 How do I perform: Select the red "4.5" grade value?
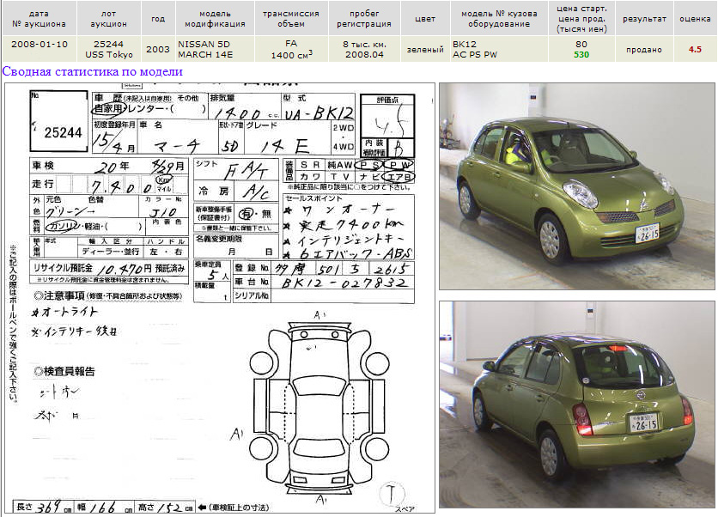(x=695, y=50)
